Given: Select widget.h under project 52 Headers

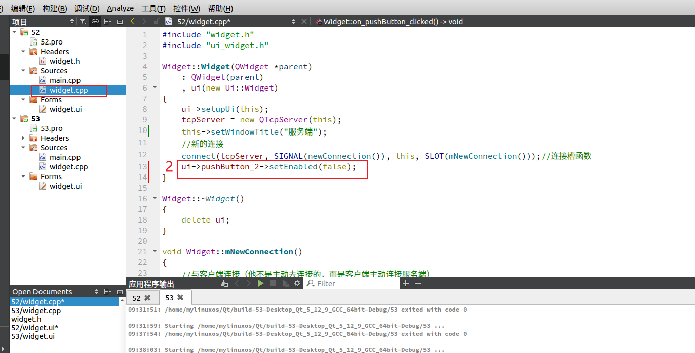Looking at the screenshot, I should coord(64,61).
